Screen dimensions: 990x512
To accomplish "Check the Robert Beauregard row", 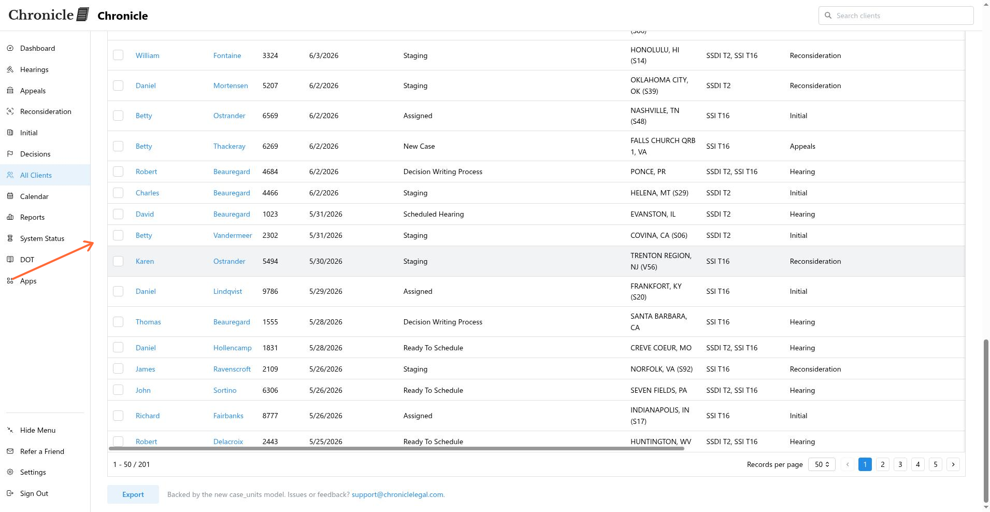I will coord(118,172).
